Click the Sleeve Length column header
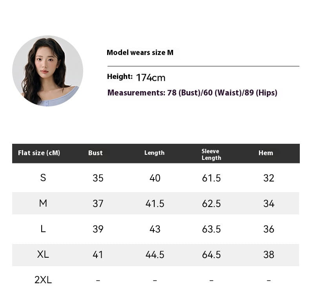Image resolution: width=310 pixels, height=295 pixels. coord(211,154)
